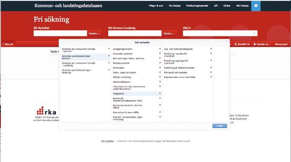Click the STÄNG button
Image resolution: width=291 pixels, height=162 pixels.
click(x=220, y=126)
